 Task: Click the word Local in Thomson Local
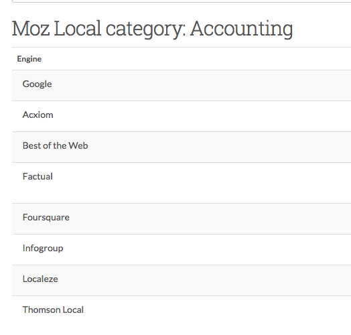tap(73, 310)
